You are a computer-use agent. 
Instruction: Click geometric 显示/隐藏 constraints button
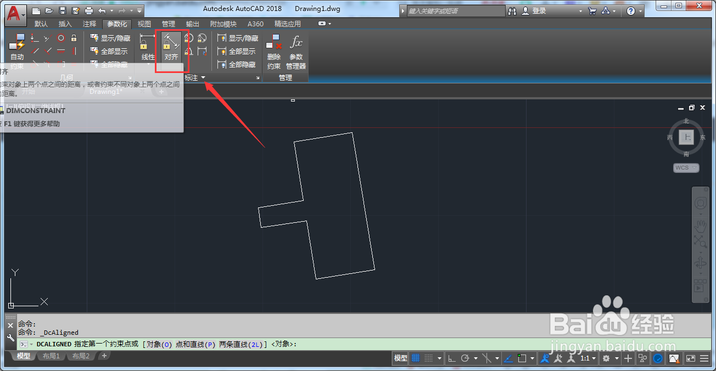pyautogui.click(x=110, y=38)
